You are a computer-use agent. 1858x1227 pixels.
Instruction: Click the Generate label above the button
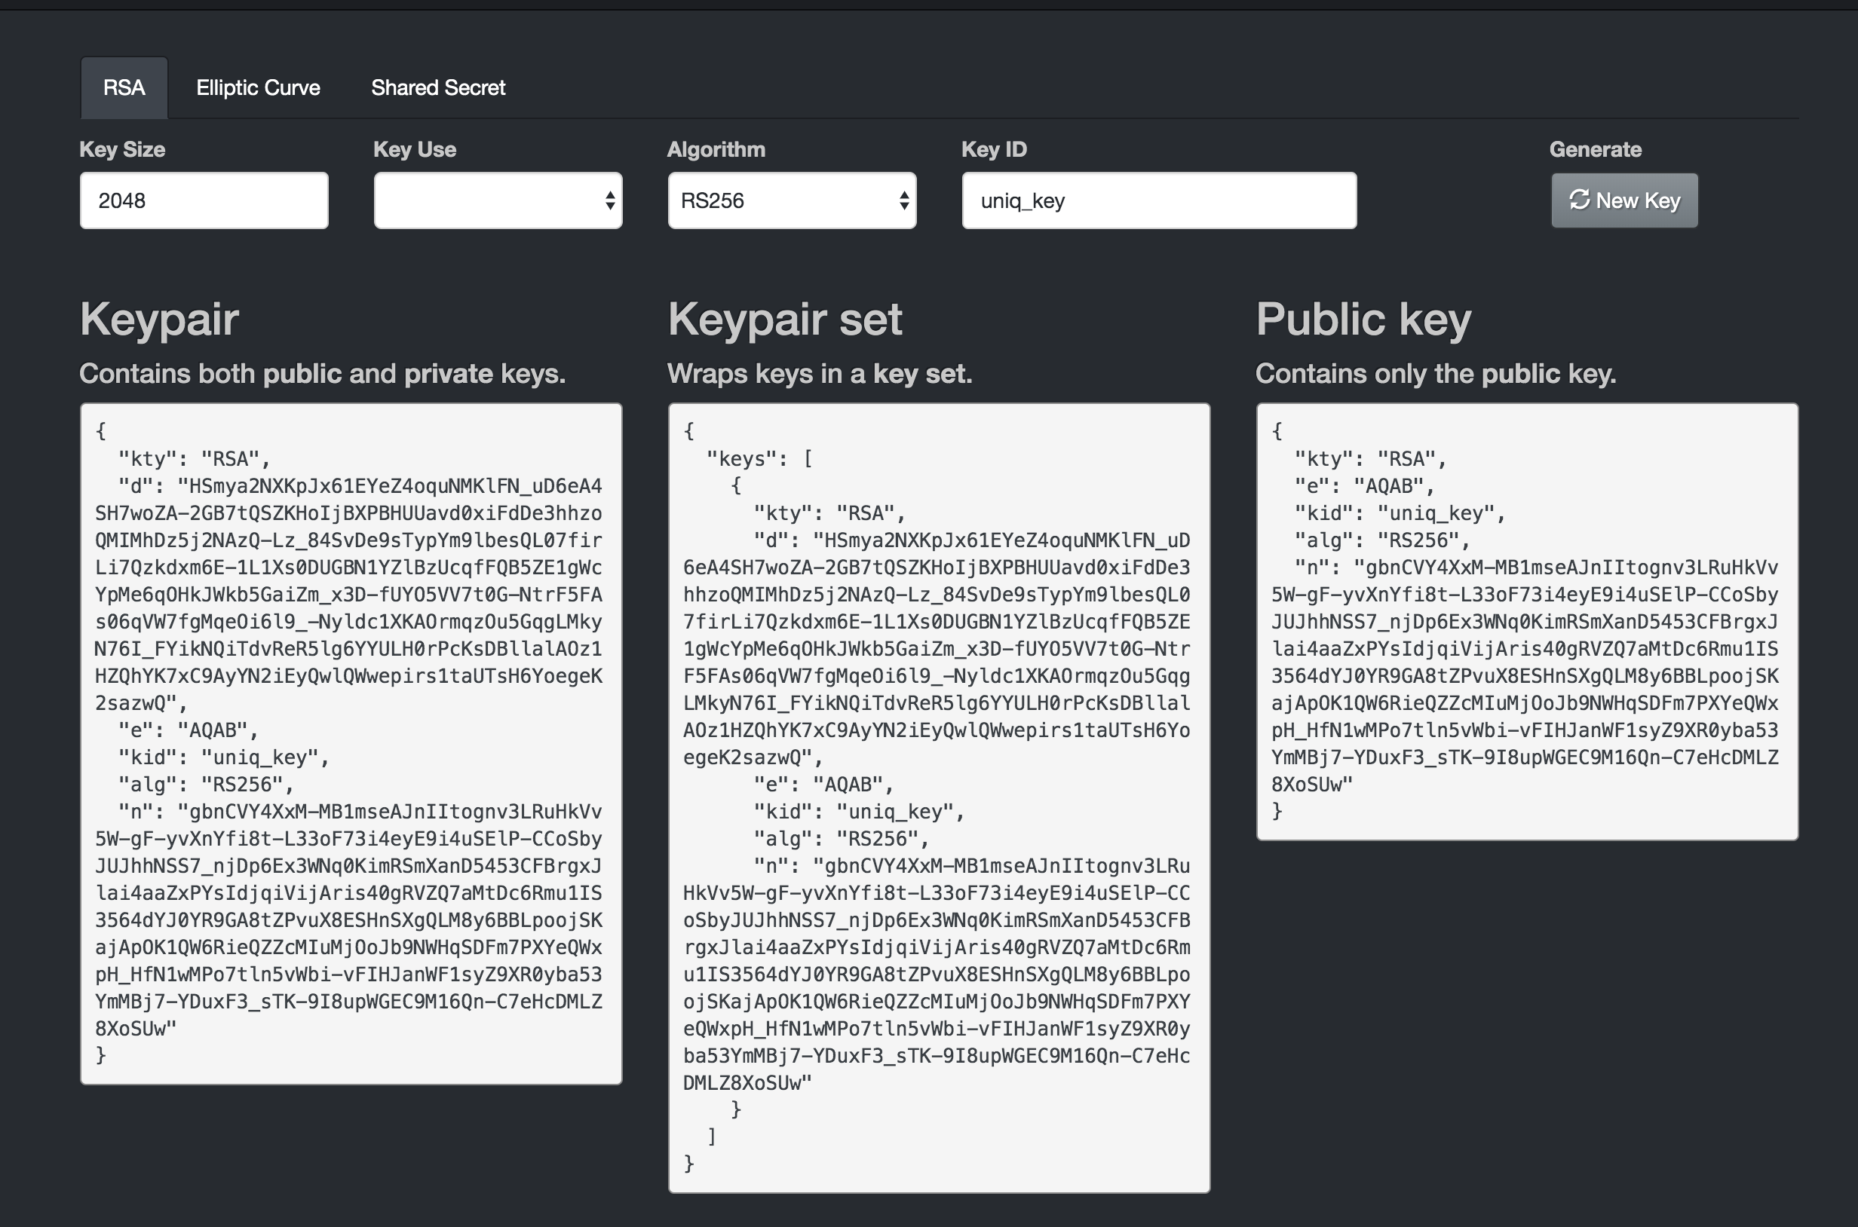(1595, 149)
